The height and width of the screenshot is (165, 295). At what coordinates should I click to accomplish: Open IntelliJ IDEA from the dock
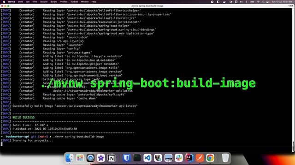(x=189, y=158)
